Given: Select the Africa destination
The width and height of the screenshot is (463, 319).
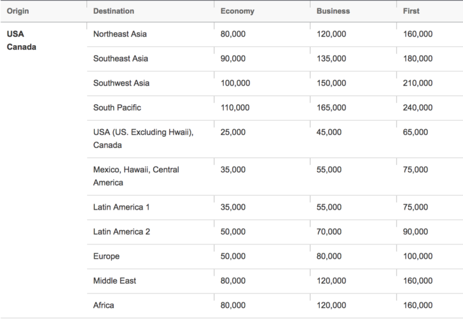Looking at the screenshot, I should point(103,305).
